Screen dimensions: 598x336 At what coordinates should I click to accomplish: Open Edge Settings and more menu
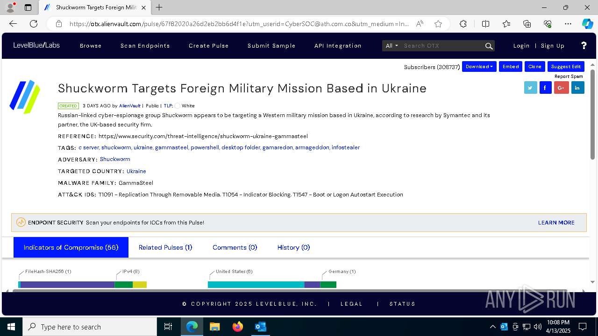tap(568, 24)
